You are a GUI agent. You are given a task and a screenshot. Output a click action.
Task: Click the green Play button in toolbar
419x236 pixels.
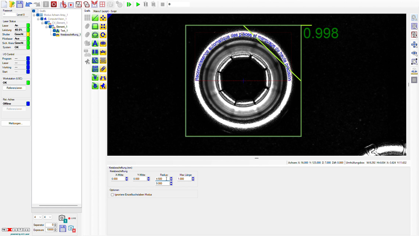[138, 4]
